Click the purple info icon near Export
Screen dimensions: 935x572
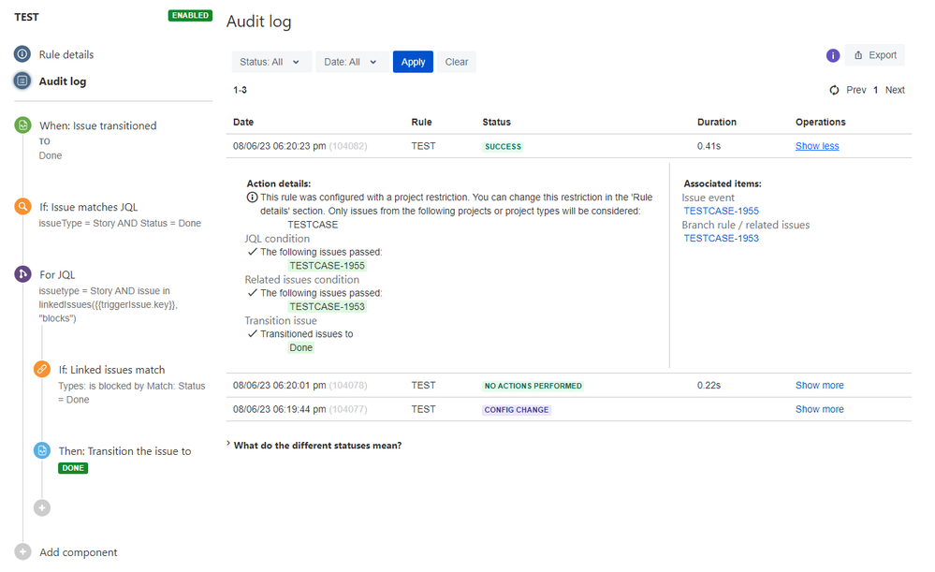click(x=833, y=55)
